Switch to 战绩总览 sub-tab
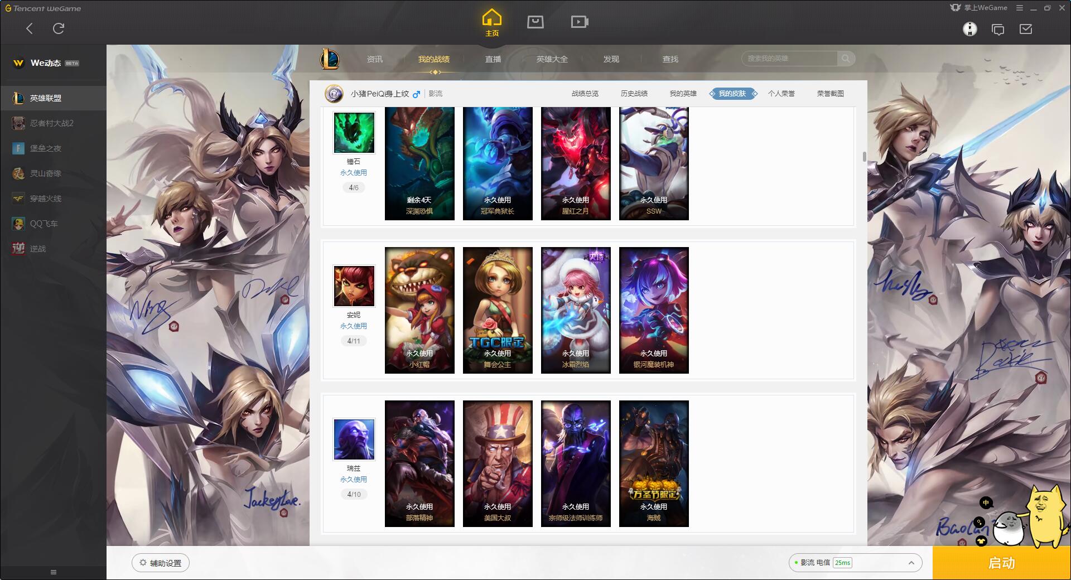This screenshot has width=1071, height=580. [x=585, y=94]
